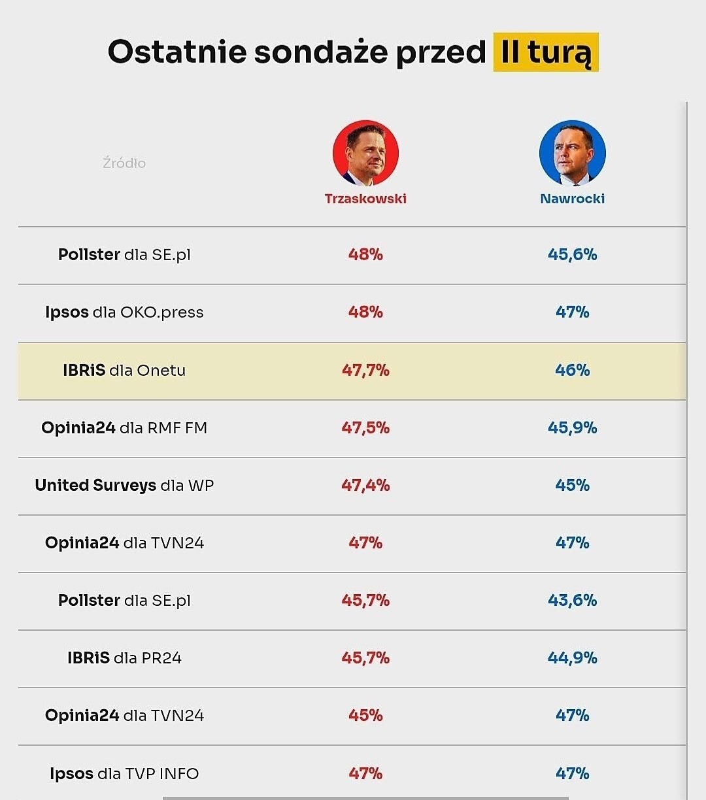Click the United Surveys dla WP source
Viewport: 706px width, 800px height.
(x=124, y=486)
